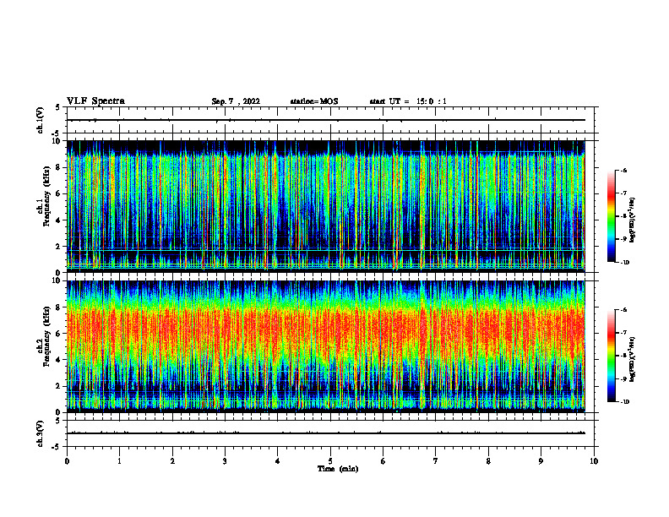This screenshot has height=517, width=669.
Task: Click the ch.1 colorbar "log(PSD)(V²/Hz)" label
Action: click(x=632, y=220)
